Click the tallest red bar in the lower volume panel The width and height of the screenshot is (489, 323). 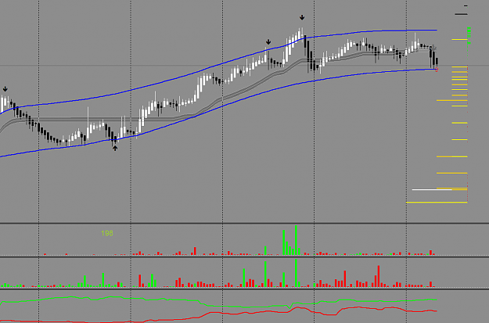click(379, 276)
